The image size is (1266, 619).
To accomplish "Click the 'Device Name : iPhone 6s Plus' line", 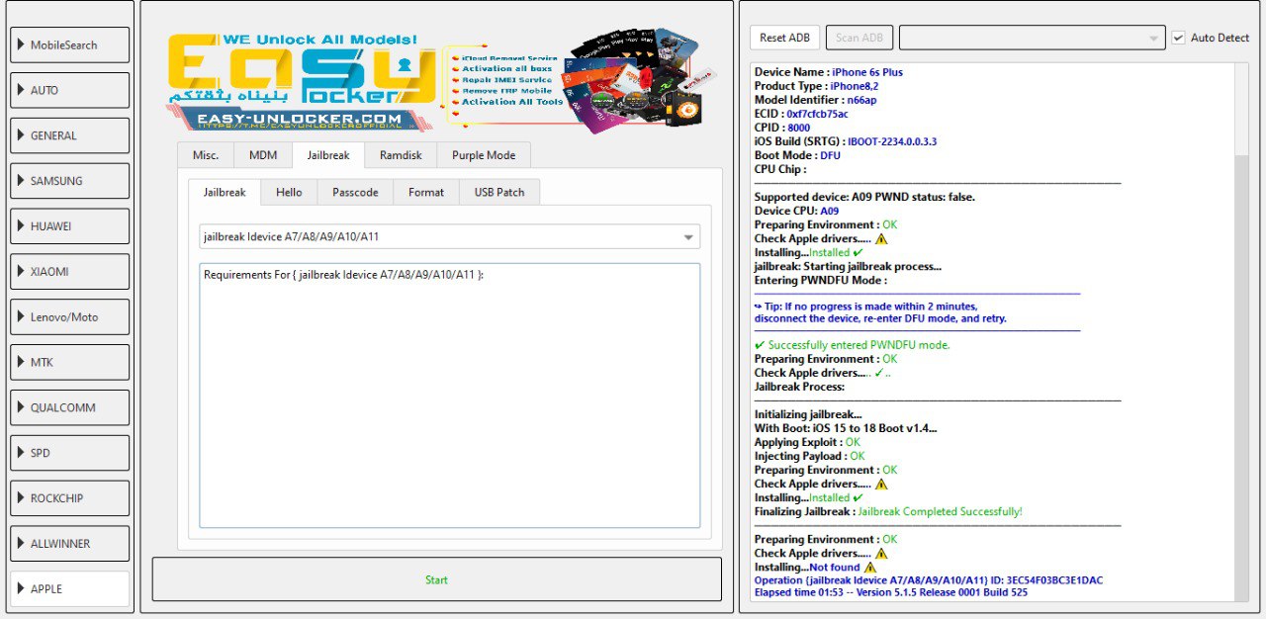I will 829,72.
